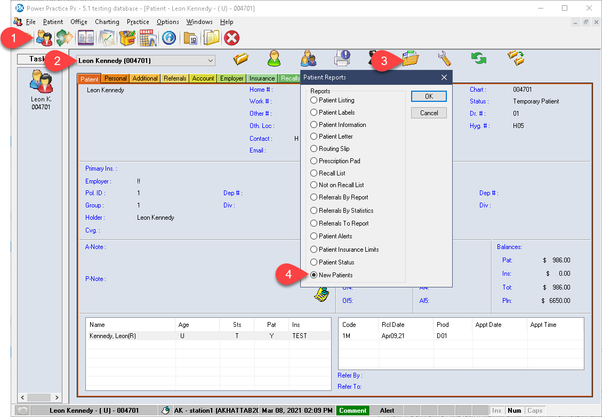Click the open yellow folder patient icon
The image size is (602, 417).
[x=240, y=59]
